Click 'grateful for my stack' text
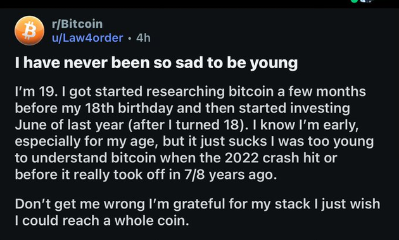The width and height of the screenshot is (399, 240). click(x=242, y=205)
